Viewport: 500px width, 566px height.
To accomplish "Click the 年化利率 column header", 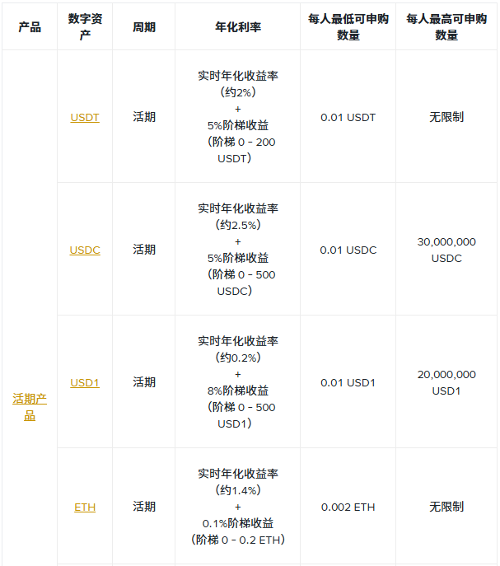I will click(238, 27).
